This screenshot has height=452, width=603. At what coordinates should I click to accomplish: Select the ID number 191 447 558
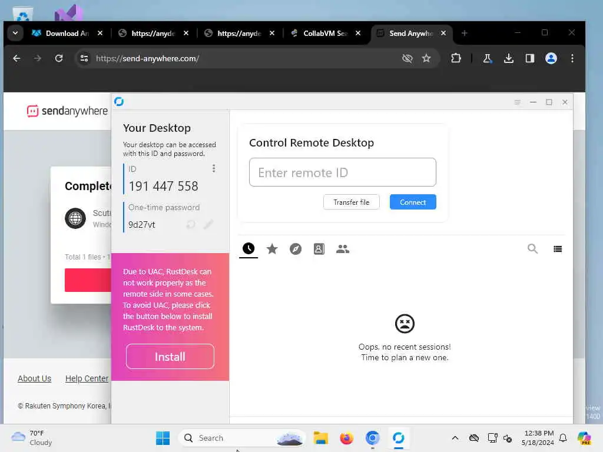point(163,186)
